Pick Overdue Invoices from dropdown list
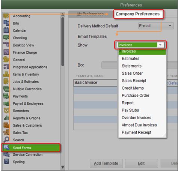This screenshot has width=178, height=171. click(x=142, y=117)
